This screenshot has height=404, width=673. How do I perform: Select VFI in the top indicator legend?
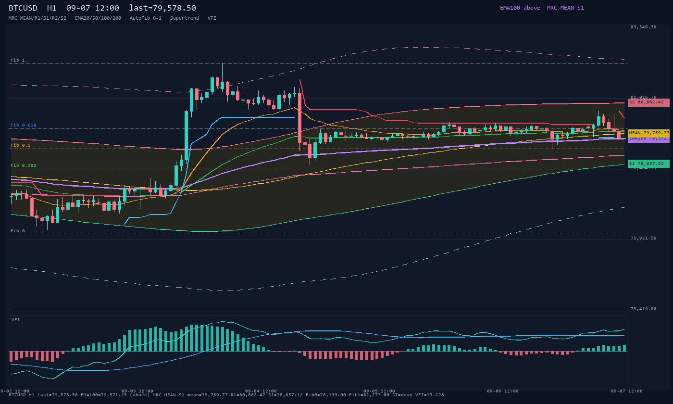pyautogui.click(x=212, y=18)
